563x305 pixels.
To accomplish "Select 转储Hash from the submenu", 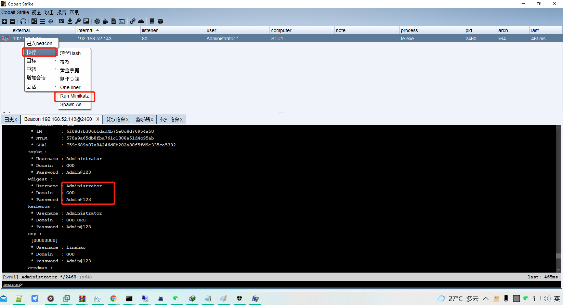I will [74, 53].
